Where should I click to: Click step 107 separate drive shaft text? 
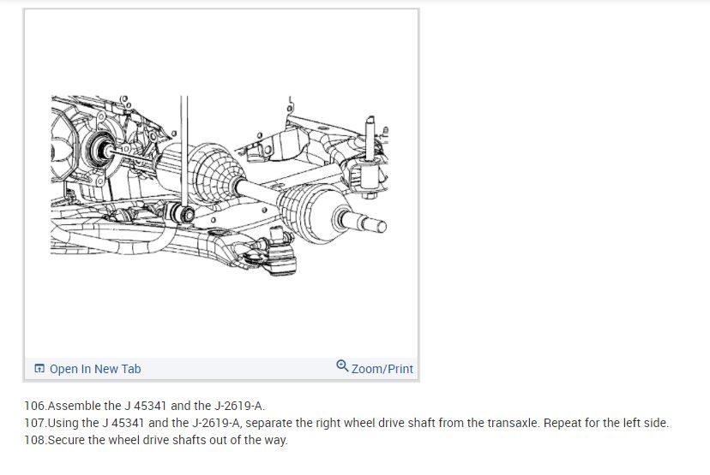(281, 423)
